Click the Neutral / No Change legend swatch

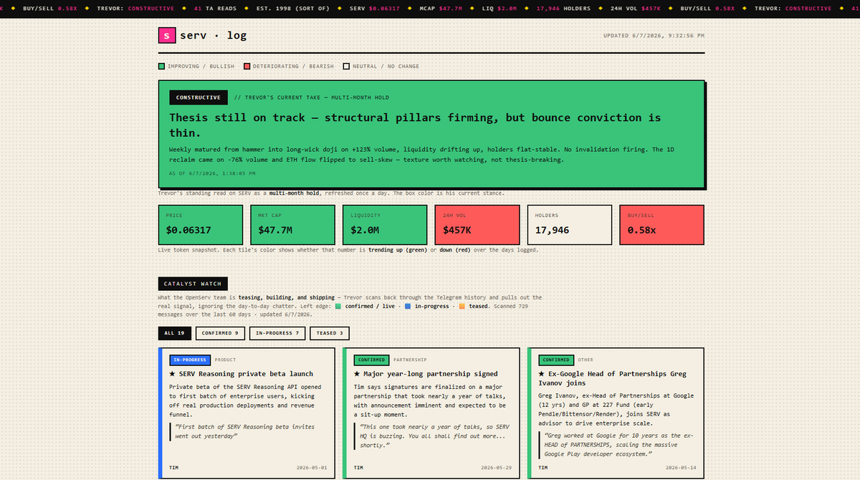coord(346,67)
